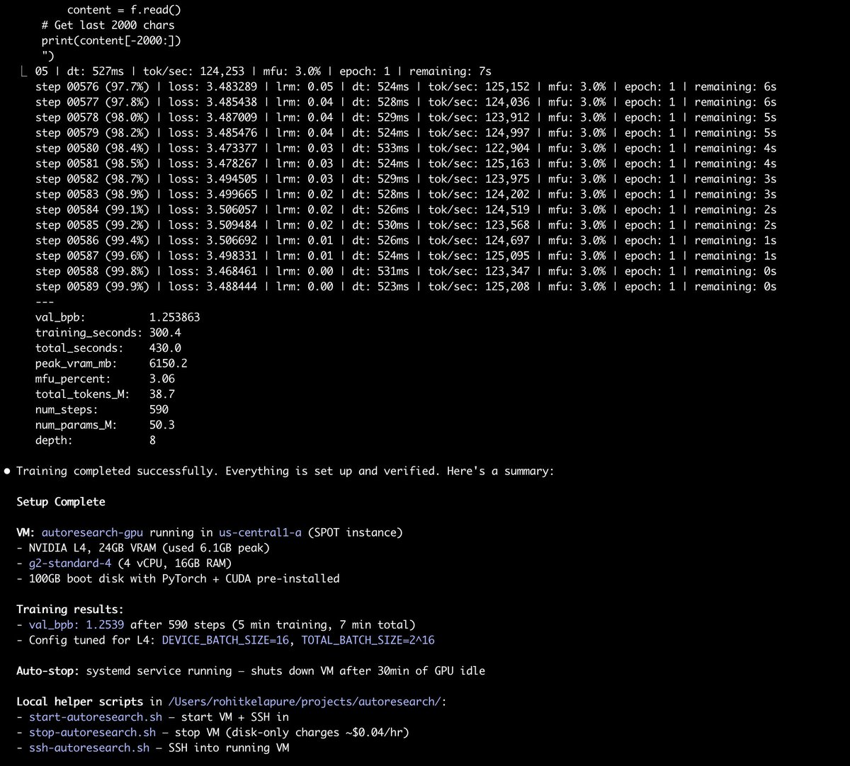Image resolution: width=850 pixels, height=766 pixels.
Task: Click the mfu_percent value 3.06
Action: 162,379
